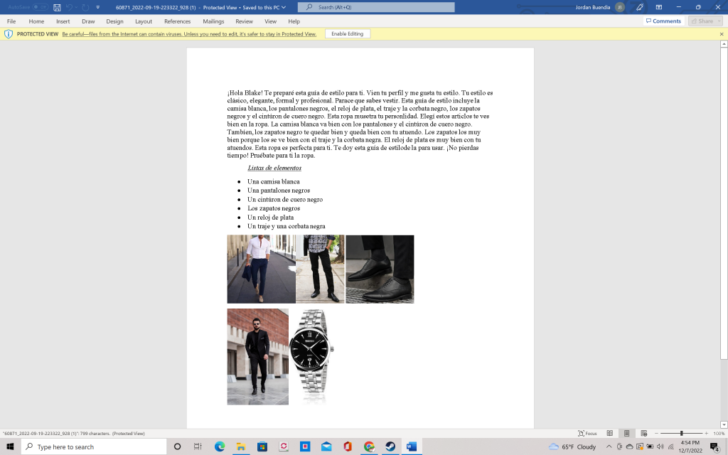
Task: Click the Jordan Buendia account avatar
Action: (620, 7)
